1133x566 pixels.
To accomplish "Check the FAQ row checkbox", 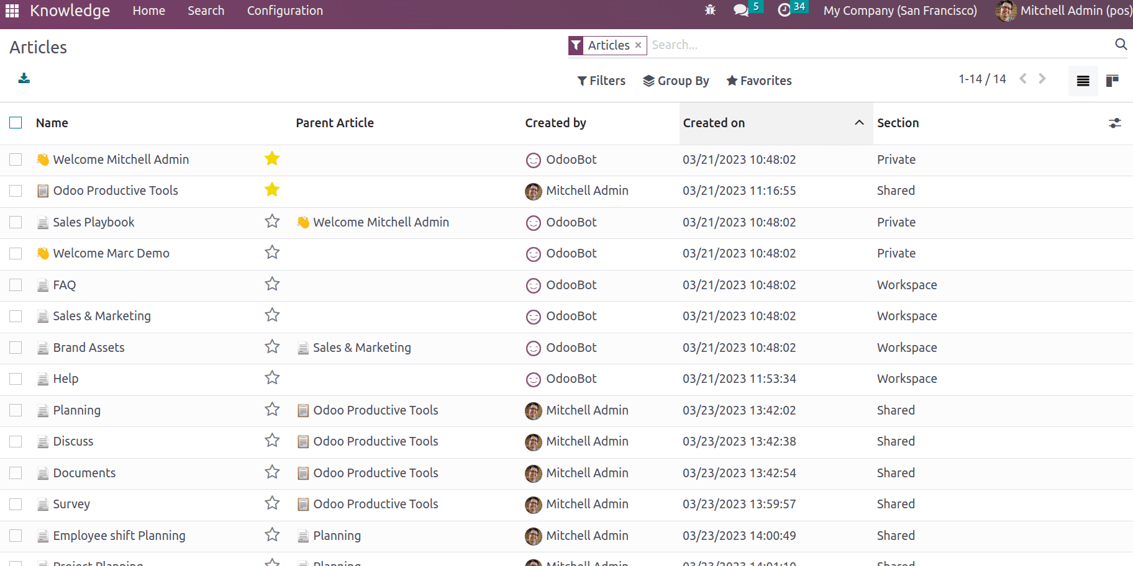I will (x=16, y=285).
